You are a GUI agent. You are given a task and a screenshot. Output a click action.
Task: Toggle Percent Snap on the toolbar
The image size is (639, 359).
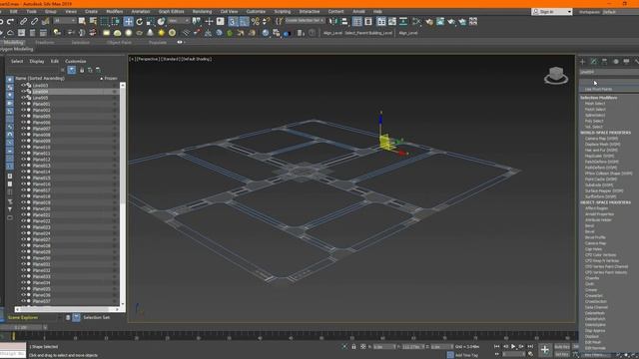coord(256,21)
